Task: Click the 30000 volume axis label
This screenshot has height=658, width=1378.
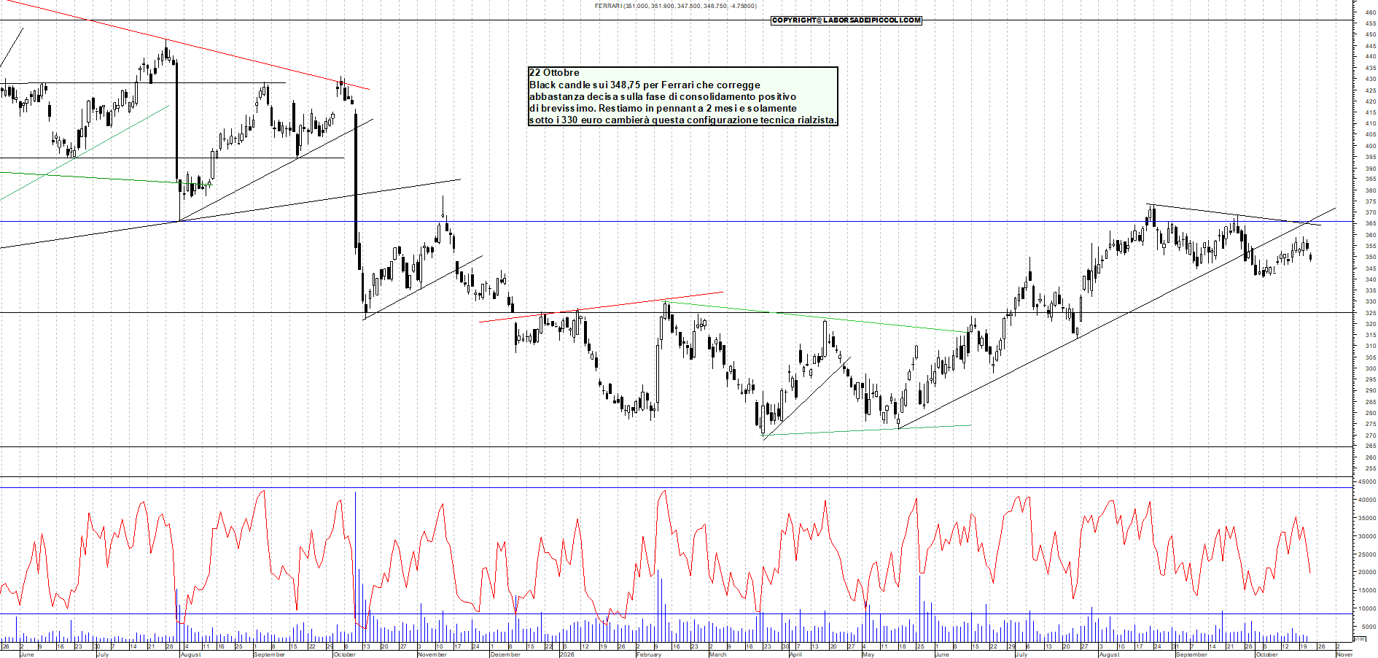Action: click(1367, 536)
